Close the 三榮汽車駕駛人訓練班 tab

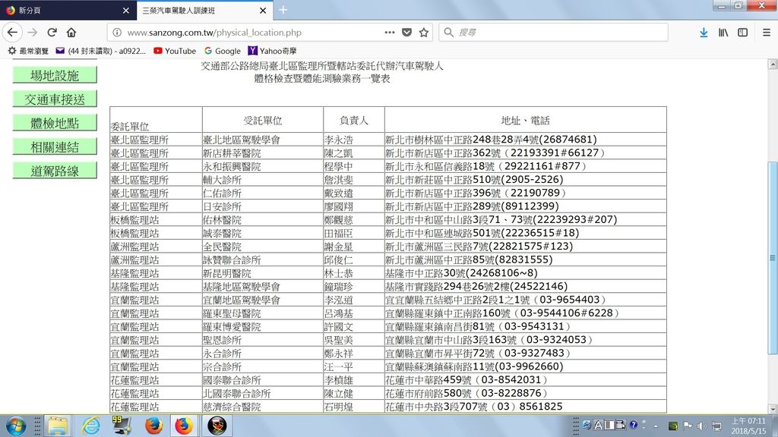click(263, 11)
